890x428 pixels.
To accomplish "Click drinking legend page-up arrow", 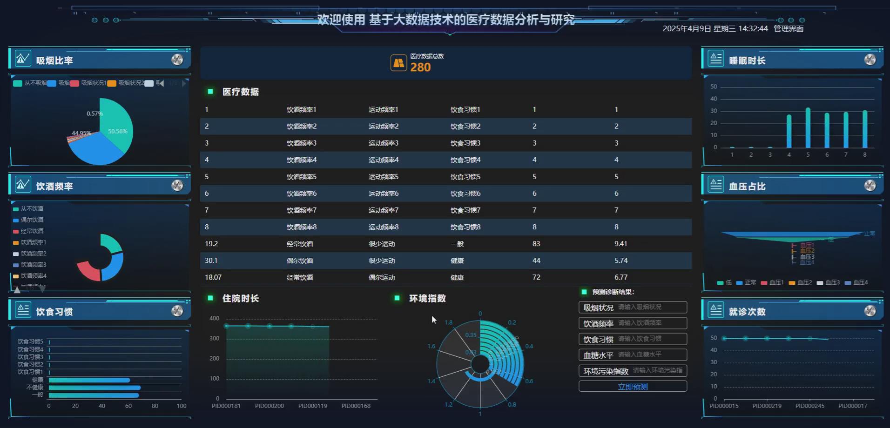I will (17, 289).
